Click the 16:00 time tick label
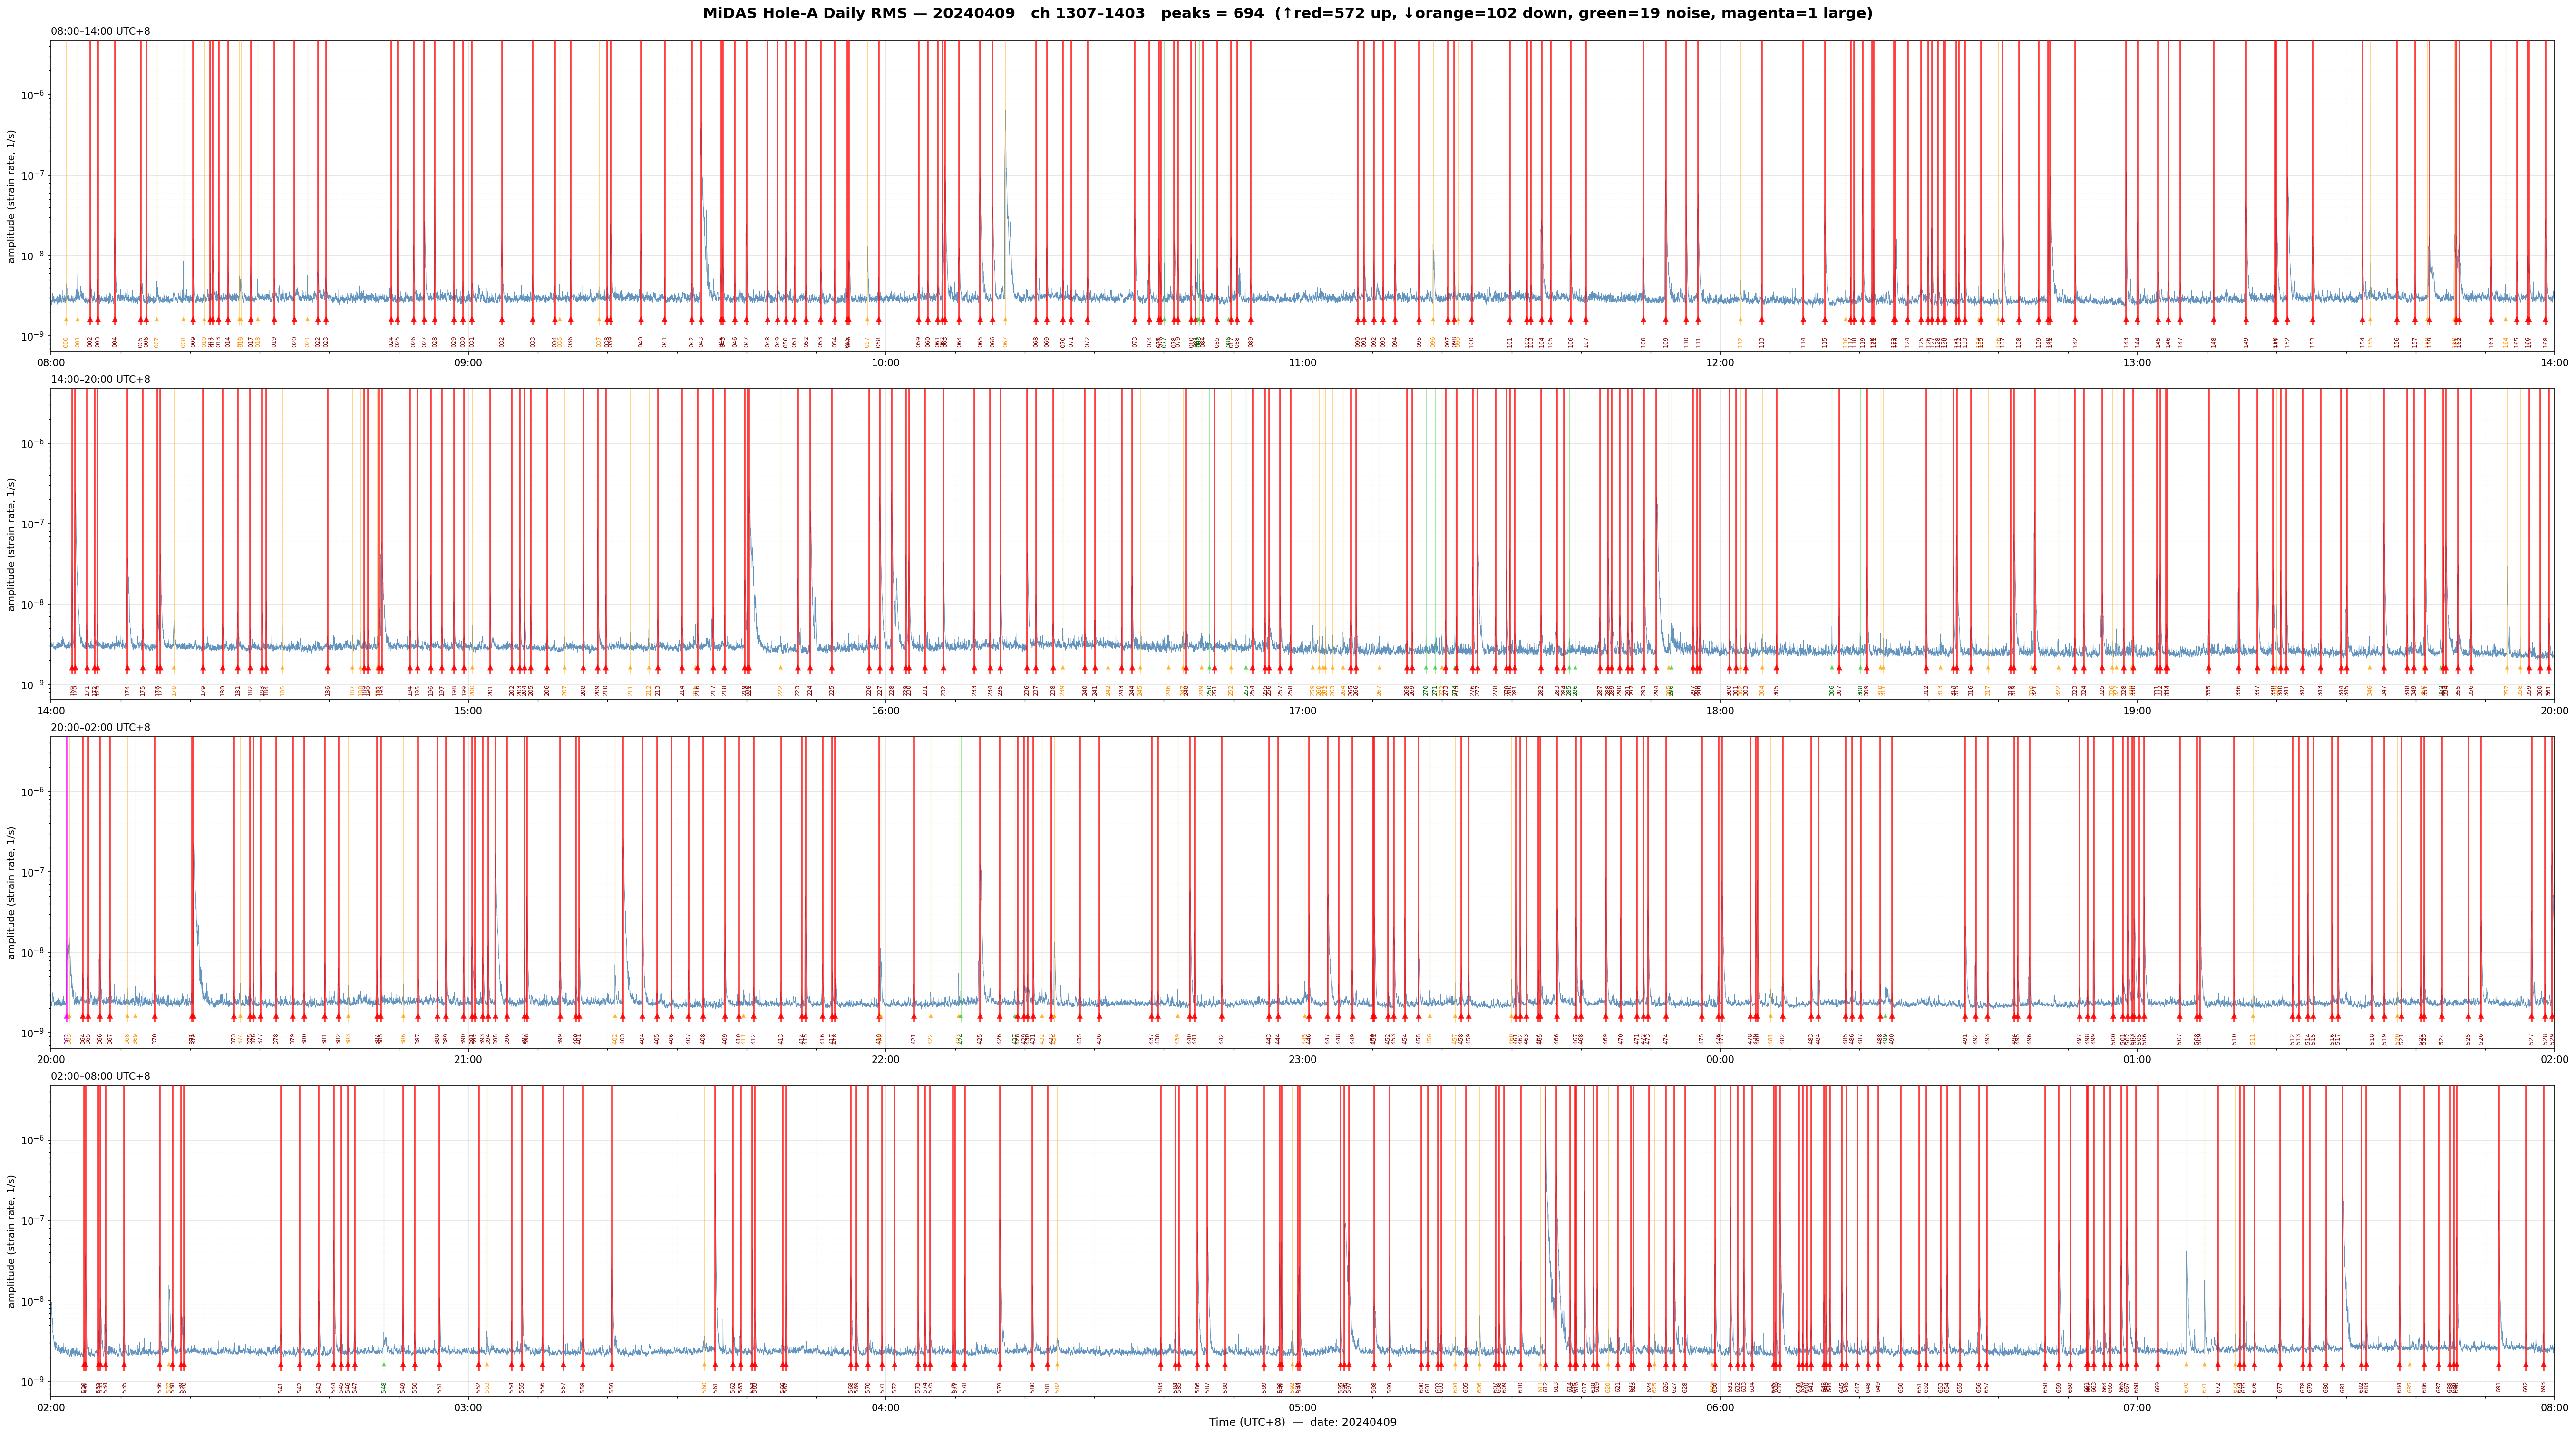The width and height of the screenshot is (2576, 1435). (885, 711)
